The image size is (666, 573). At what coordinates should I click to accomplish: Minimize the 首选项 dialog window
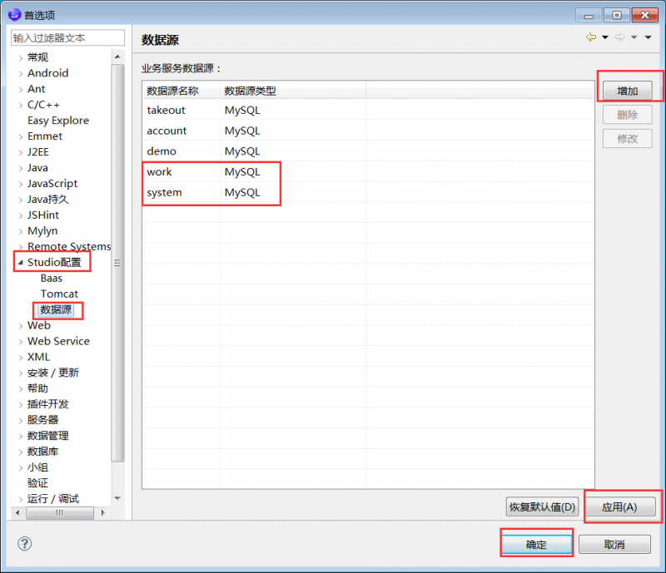(x=589, y=15)
